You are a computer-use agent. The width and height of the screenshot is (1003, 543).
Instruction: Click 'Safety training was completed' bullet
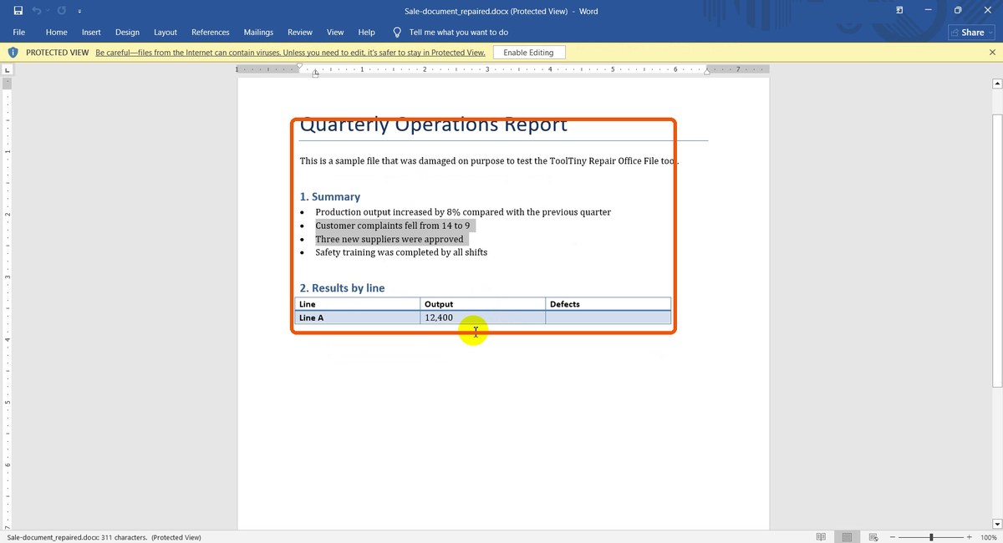point(401,252)
